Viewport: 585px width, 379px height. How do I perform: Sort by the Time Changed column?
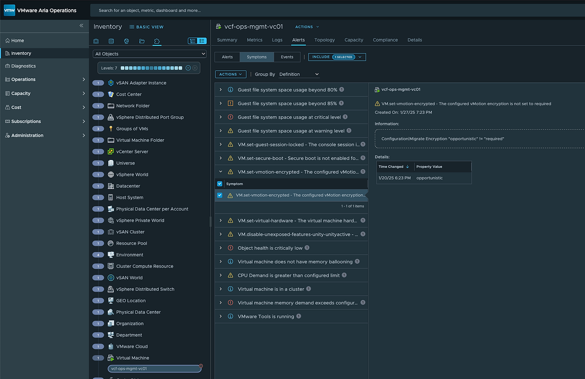pyautogui.click(x=395, y=167)
